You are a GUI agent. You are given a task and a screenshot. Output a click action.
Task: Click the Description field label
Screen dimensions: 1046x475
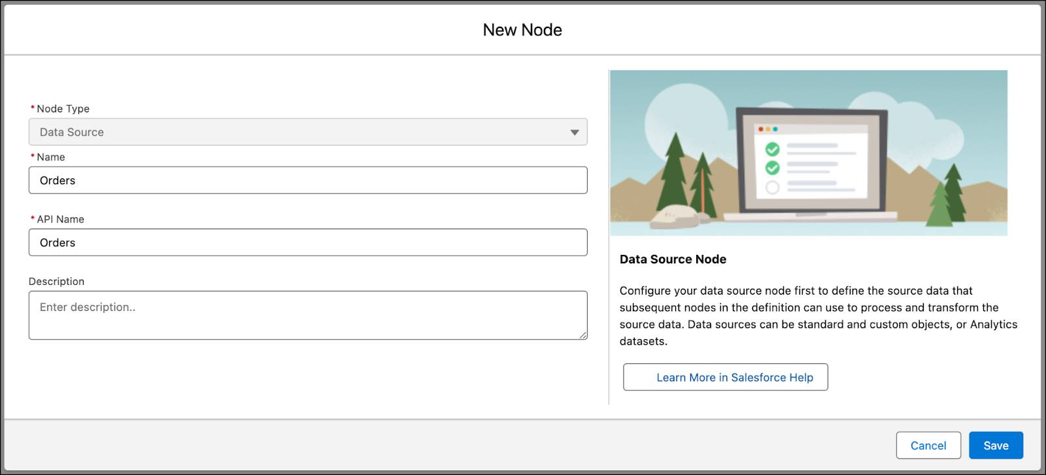coord(56,282)
